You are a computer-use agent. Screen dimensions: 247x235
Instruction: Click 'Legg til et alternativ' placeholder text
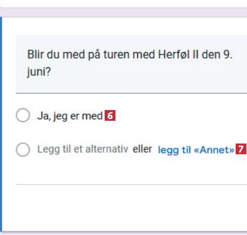[x=83, y=149]
